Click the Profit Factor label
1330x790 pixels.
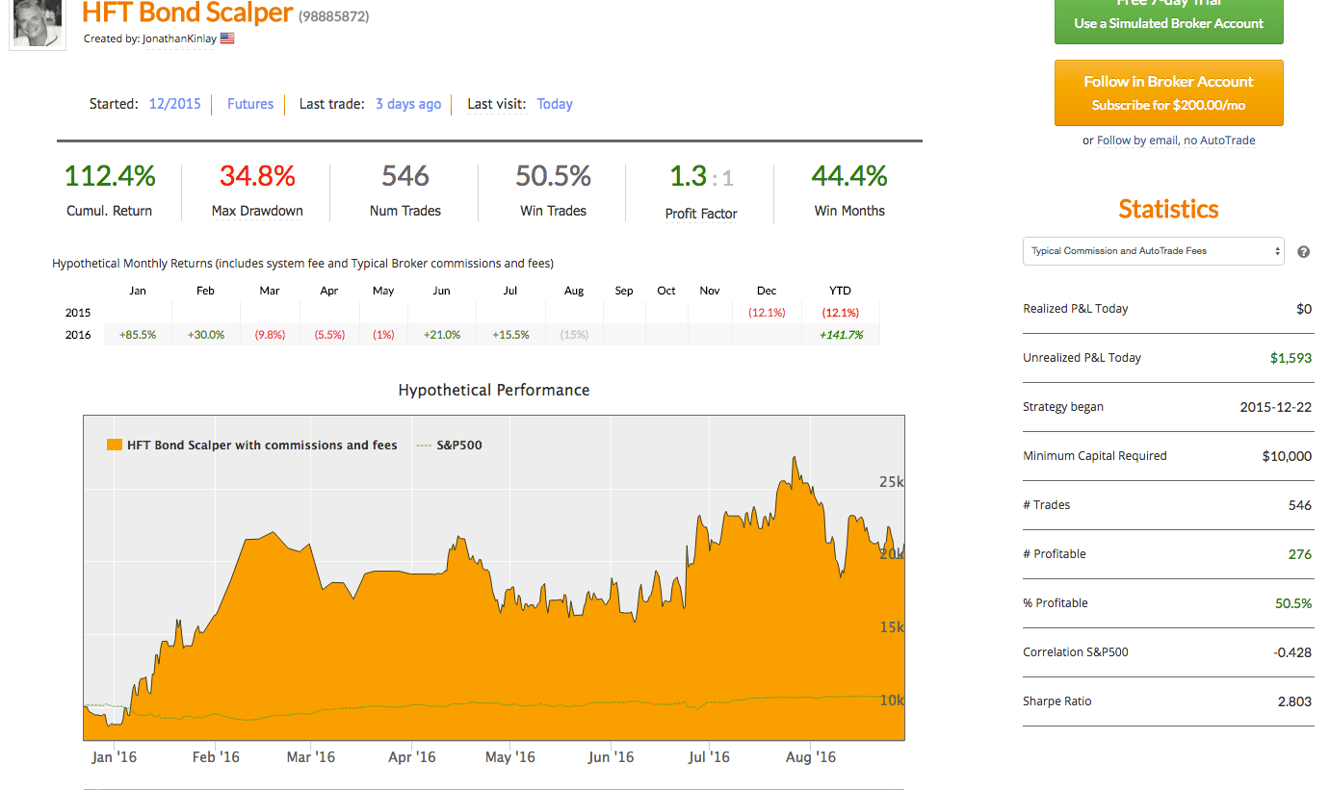(701, 214)
